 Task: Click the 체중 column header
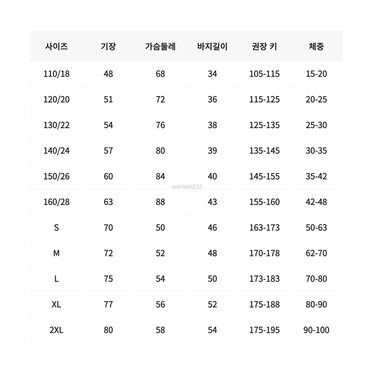316,47
